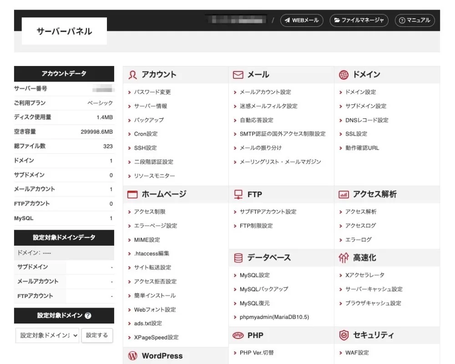This screenshot has height=364, width=455.
Task: Open the 設定対象ドメイン dropdown
Action: [x=47, y=335]
